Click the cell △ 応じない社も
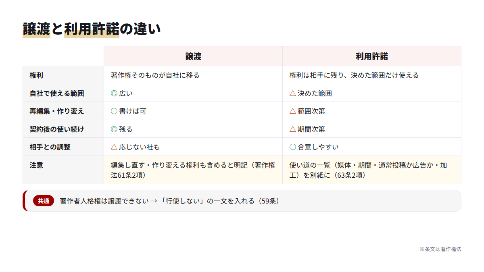 coord(193,147)
